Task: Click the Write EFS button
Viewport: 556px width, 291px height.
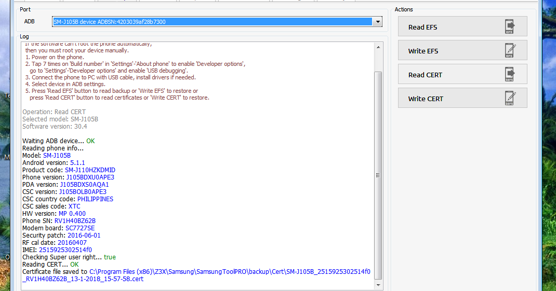Action: [462, 50]
